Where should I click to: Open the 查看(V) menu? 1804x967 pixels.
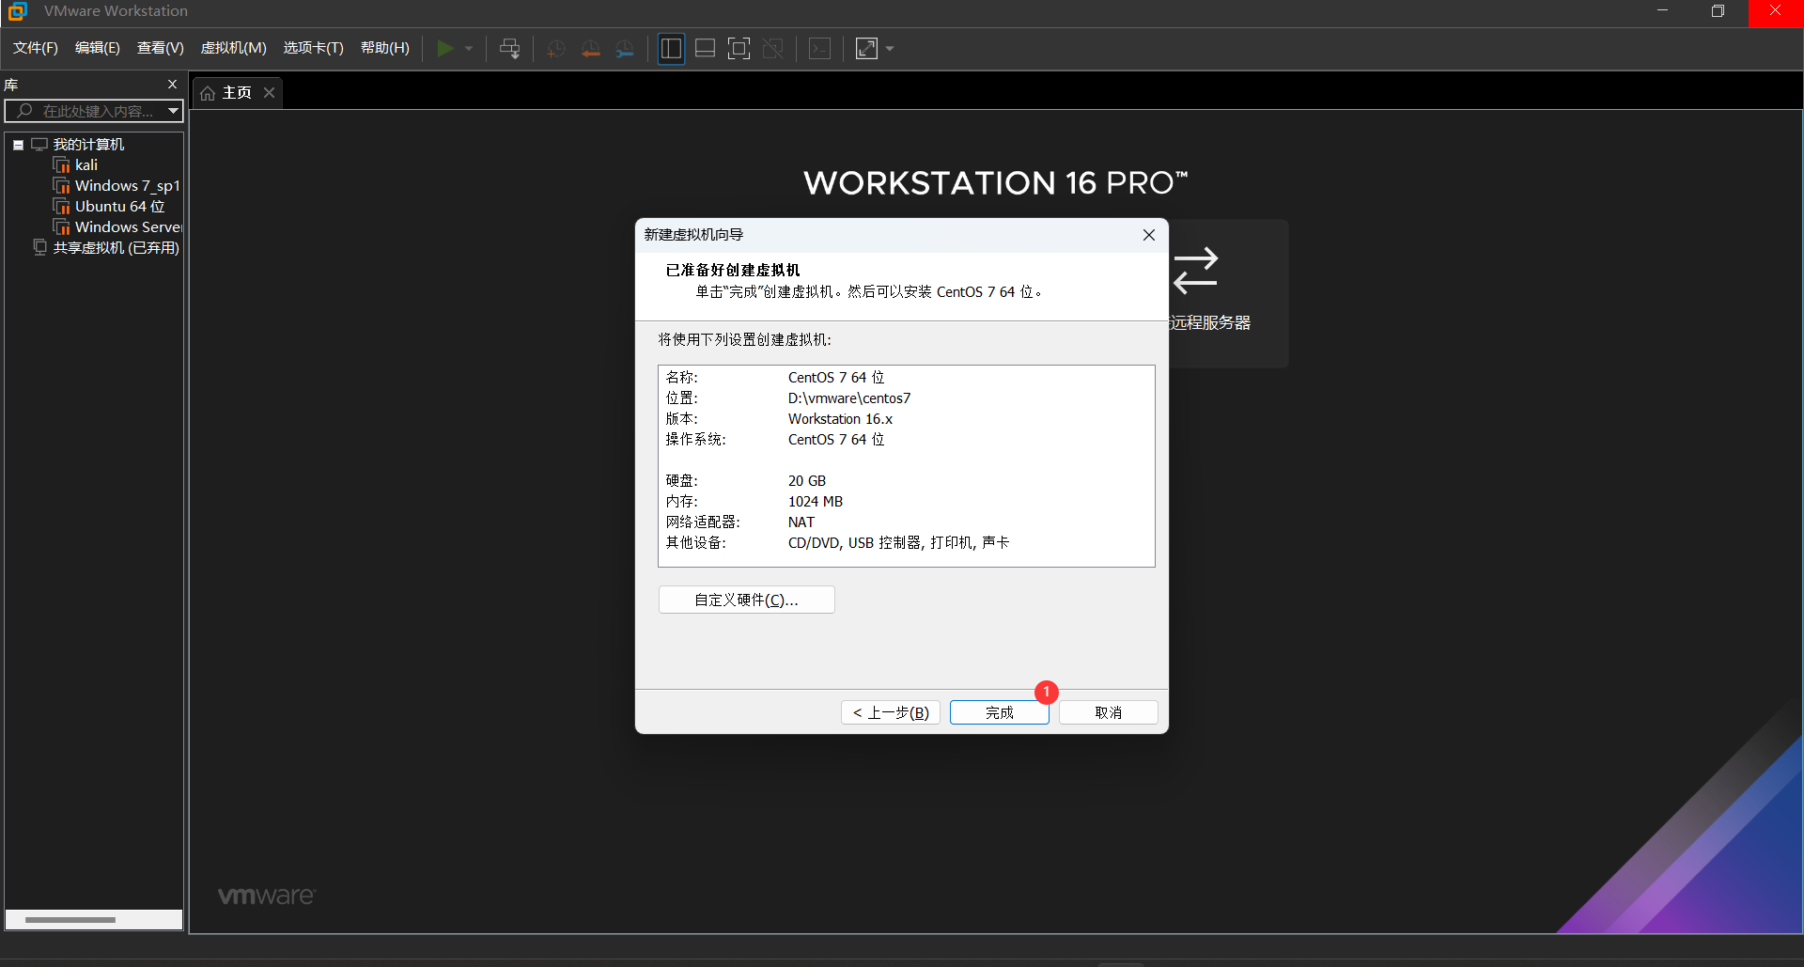point(161,48)
